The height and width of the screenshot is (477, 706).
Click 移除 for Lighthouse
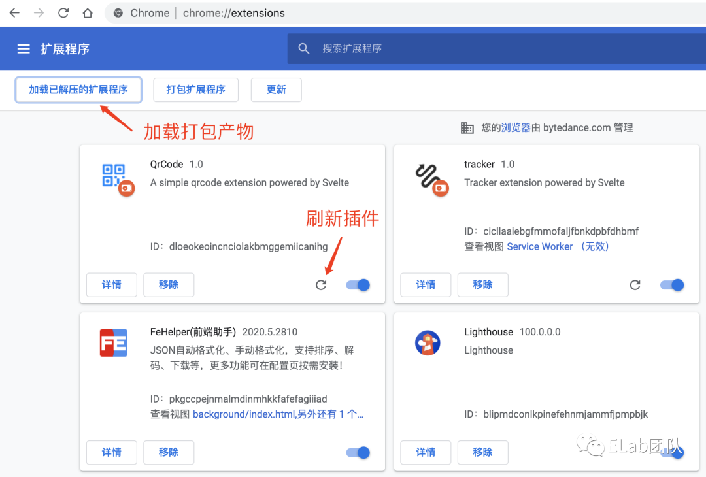[x=482, y=452]
